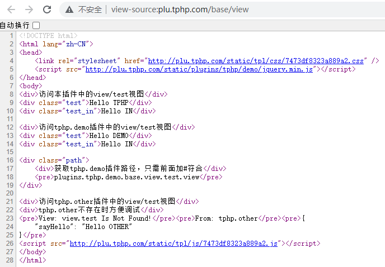Screen dimensions: 385x267
Task: Click the text View: view.test Is Not Found!
Action: pyautogui.click(x=95, y=218)
